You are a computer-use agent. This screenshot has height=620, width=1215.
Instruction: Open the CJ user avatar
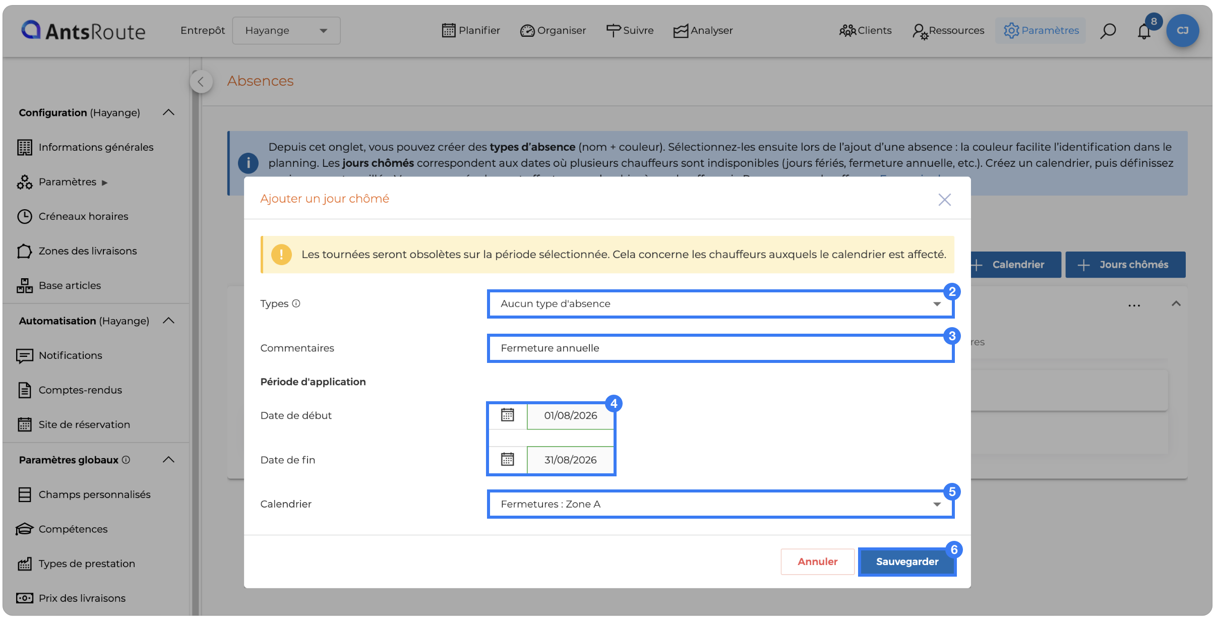1182,31
